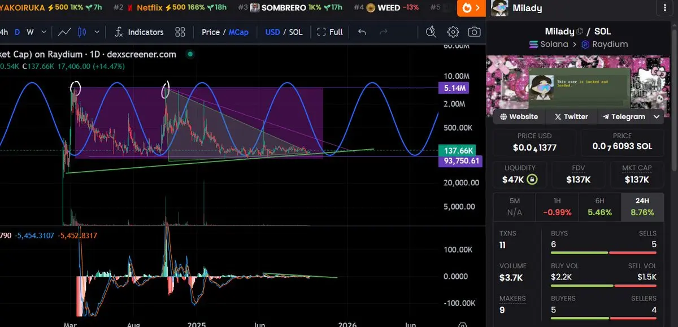This screenshot has width=678, height=327.
Task: Click the MKT CAP $137K box
Action: click(637, 175)
